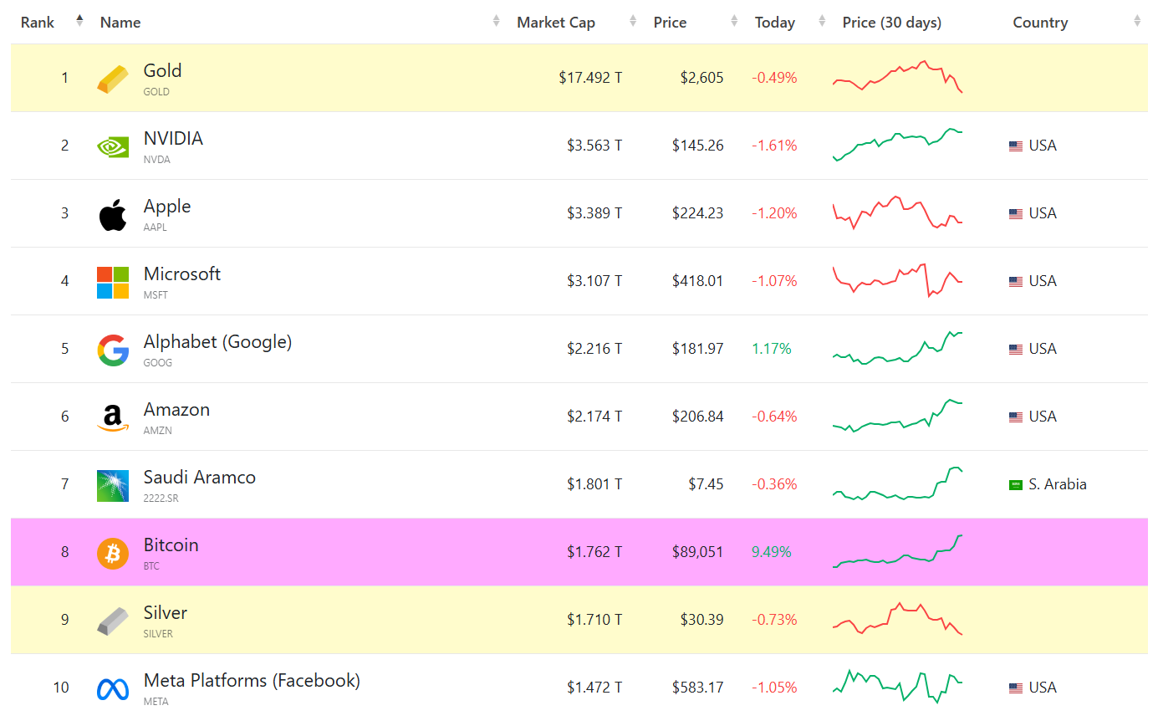Sort table using Rank column arrows
Screen dimensions: 1158x721
coord(79,21)
